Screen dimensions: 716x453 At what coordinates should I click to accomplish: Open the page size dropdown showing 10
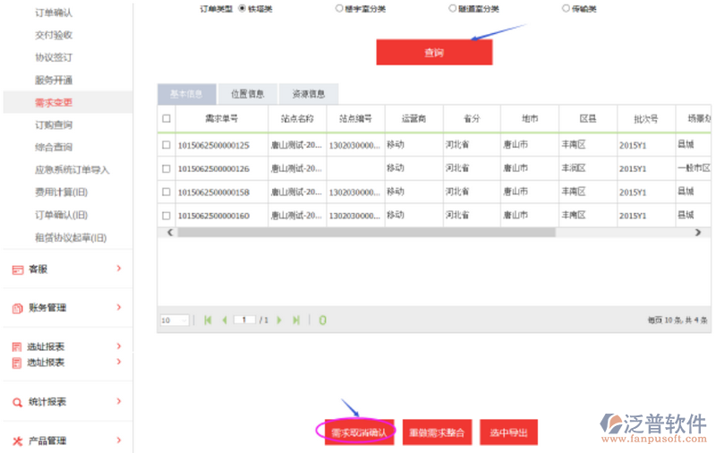tap(175, 320)
